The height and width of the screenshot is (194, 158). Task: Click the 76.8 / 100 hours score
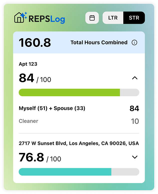[40, 157]
